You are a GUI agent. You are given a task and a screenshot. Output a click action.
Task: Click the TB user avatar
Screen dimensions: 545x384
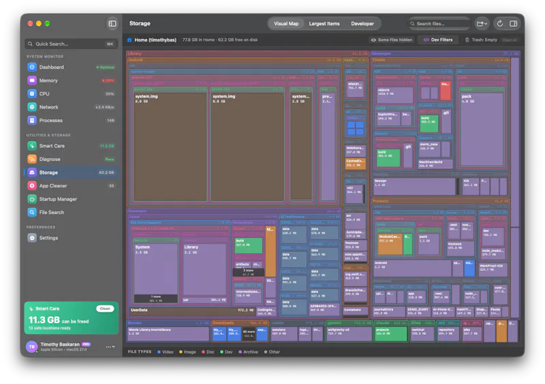[31, 346]
